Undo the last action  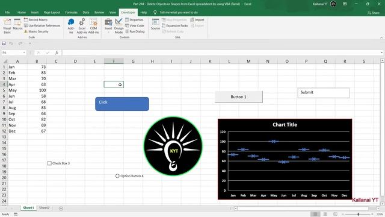point(11,43)
